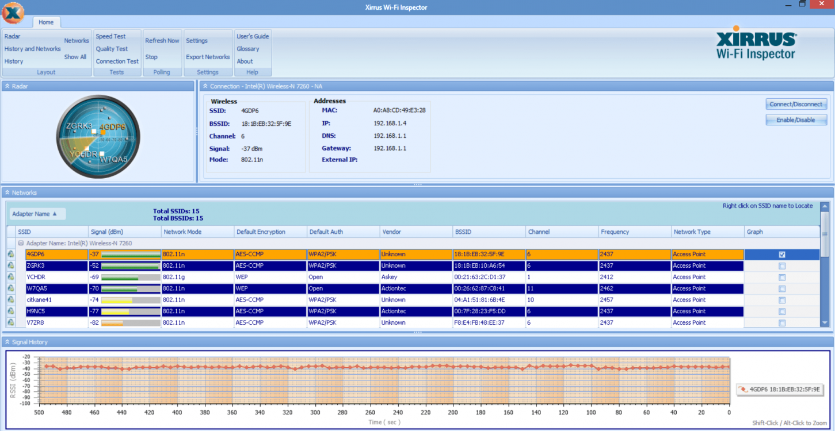835x431 pixels.
Task: Click the Networks list scroll up arrow
Action: (825, 206)
